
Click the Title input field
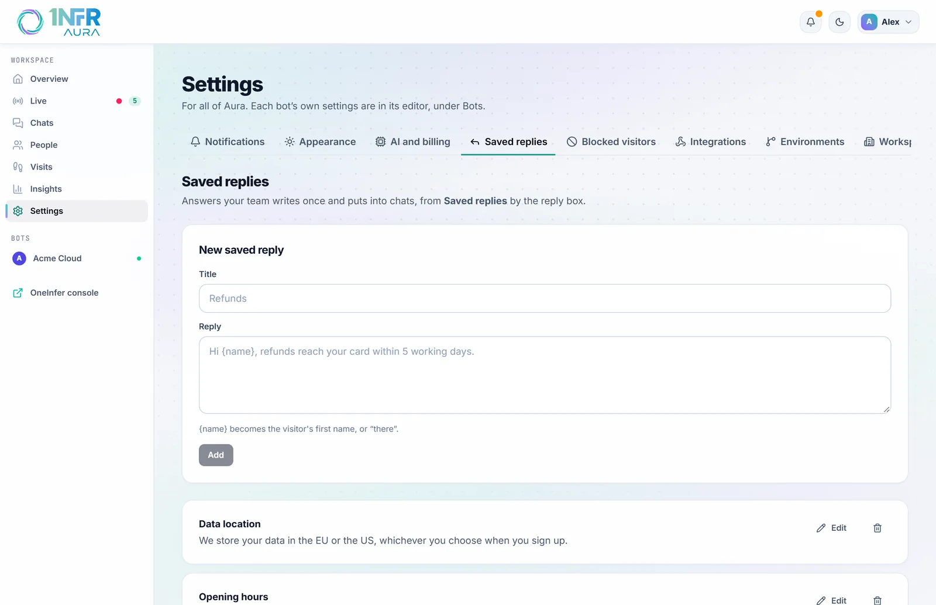coord(545,299)
